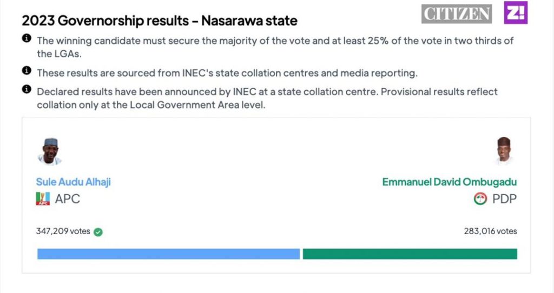Click the green winner checkmark badge
This screenshot has height=293, width=554.
[x=98, y=232]
